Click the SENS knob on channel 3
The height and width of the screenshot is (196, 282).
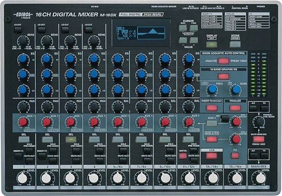[70, 41]
